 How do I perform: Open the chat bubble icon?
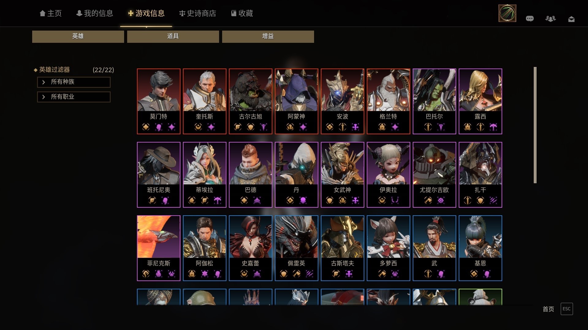click(x=529, y=19)
